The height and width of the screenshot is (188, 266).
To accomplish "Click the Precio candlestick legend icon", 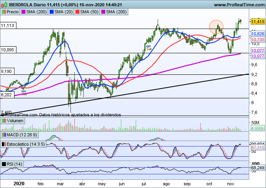I will 4,12.
